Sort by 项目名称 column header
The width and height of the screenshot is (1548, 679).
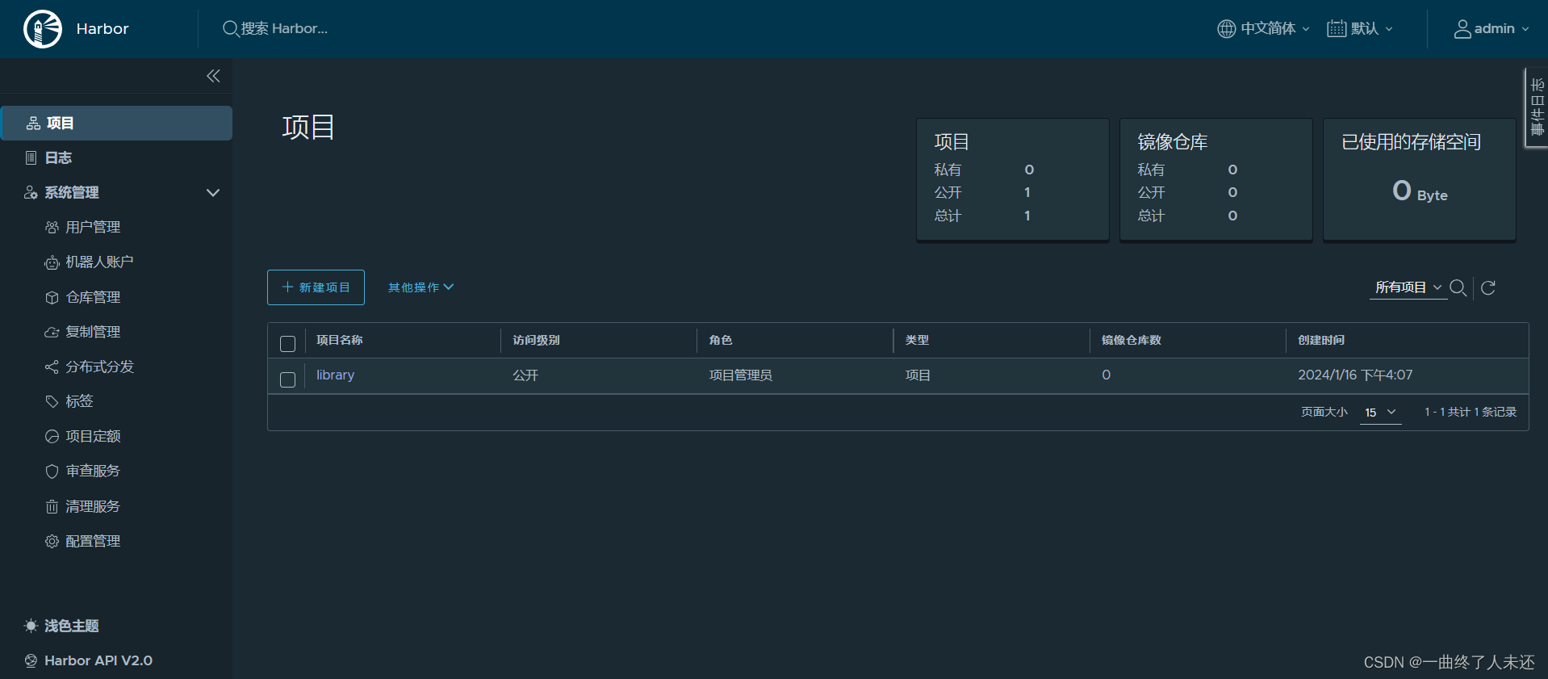[x=340, y=341]
